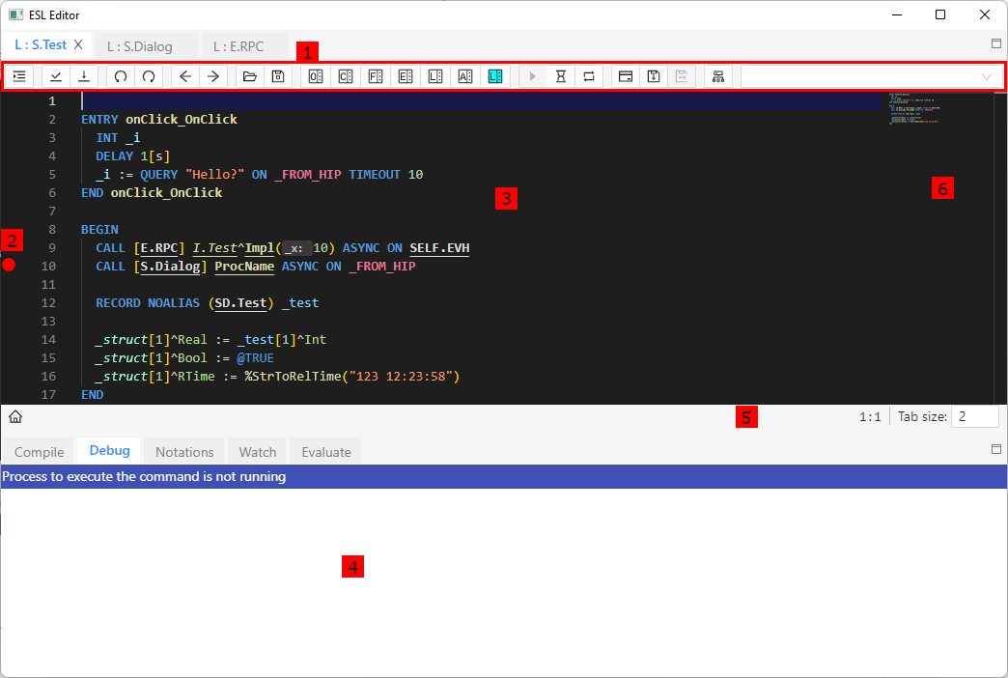The width and height of the screenshot is (1008, 678).
Task: Click the indent lines toolbar icon
Action: tap(19, 76)
